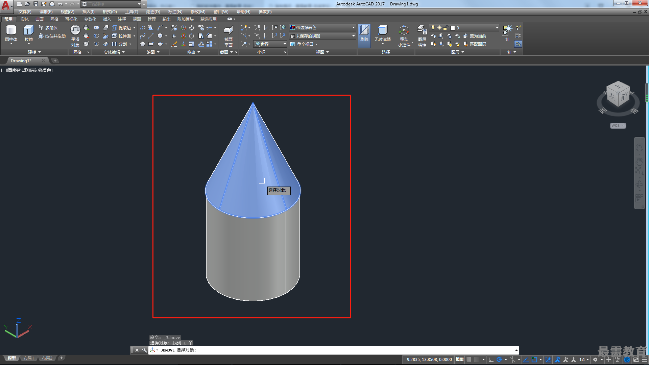Add new drawing tab with plus button
This screenshot has width=649, height=365.
click(55, 61)
